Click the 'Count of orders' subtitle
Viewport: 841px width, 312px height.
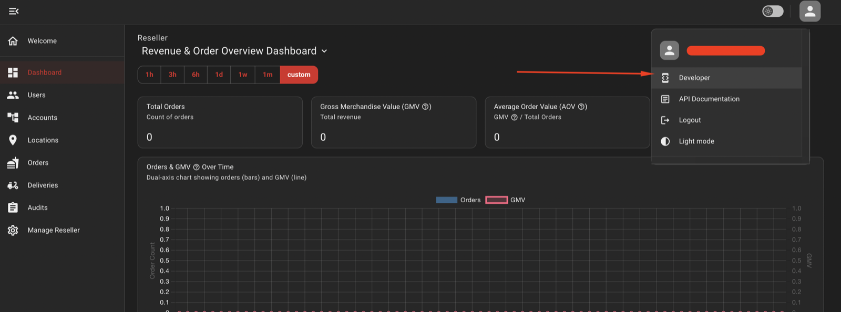coord(170,117)
